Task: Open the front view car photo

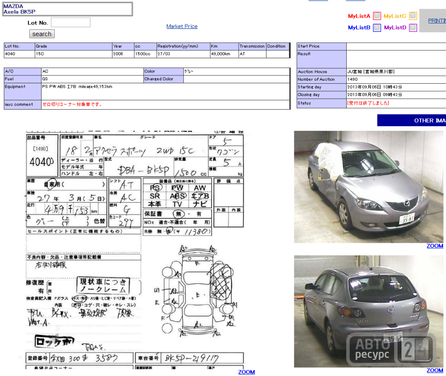Action: click(x=369, y=187)
